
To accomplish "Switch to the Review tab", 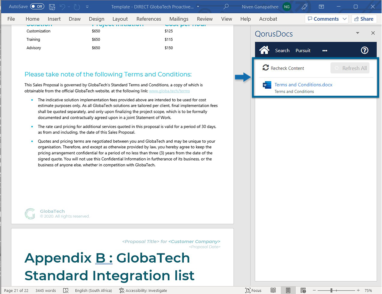I will 205,19.
